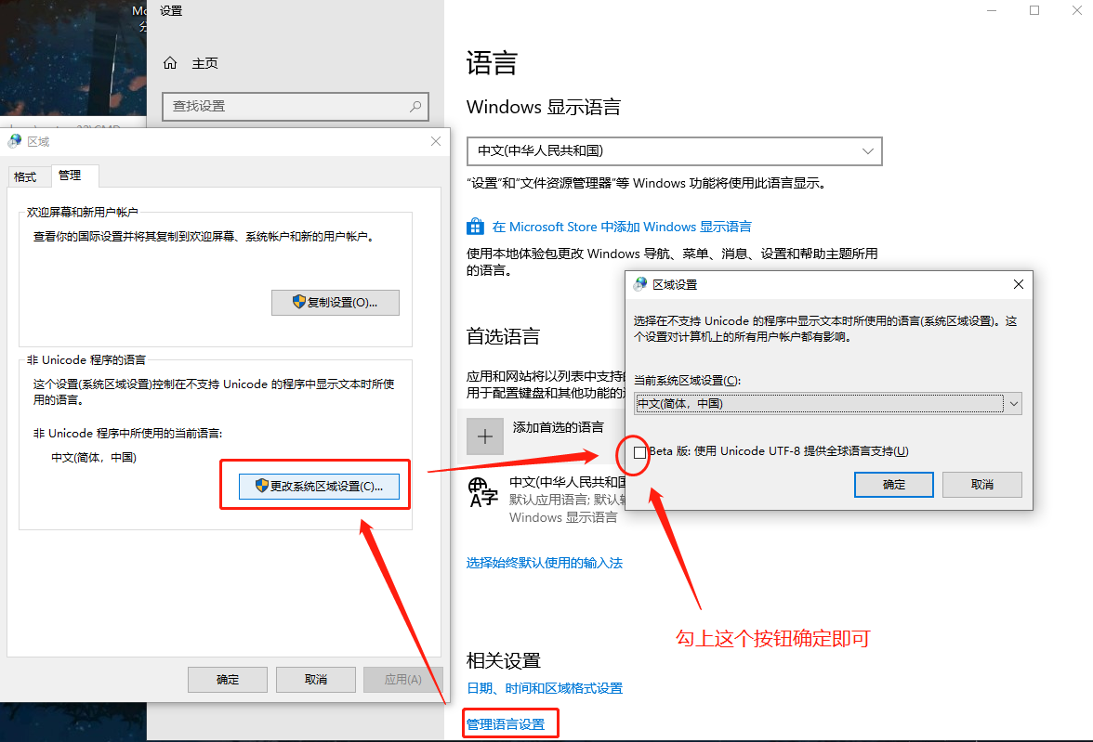
Task: Click the Microsoft Store bag icon
Action: [476, 227]
